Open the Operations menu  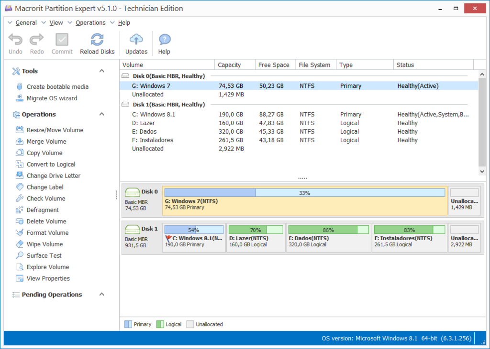(90, 23)
